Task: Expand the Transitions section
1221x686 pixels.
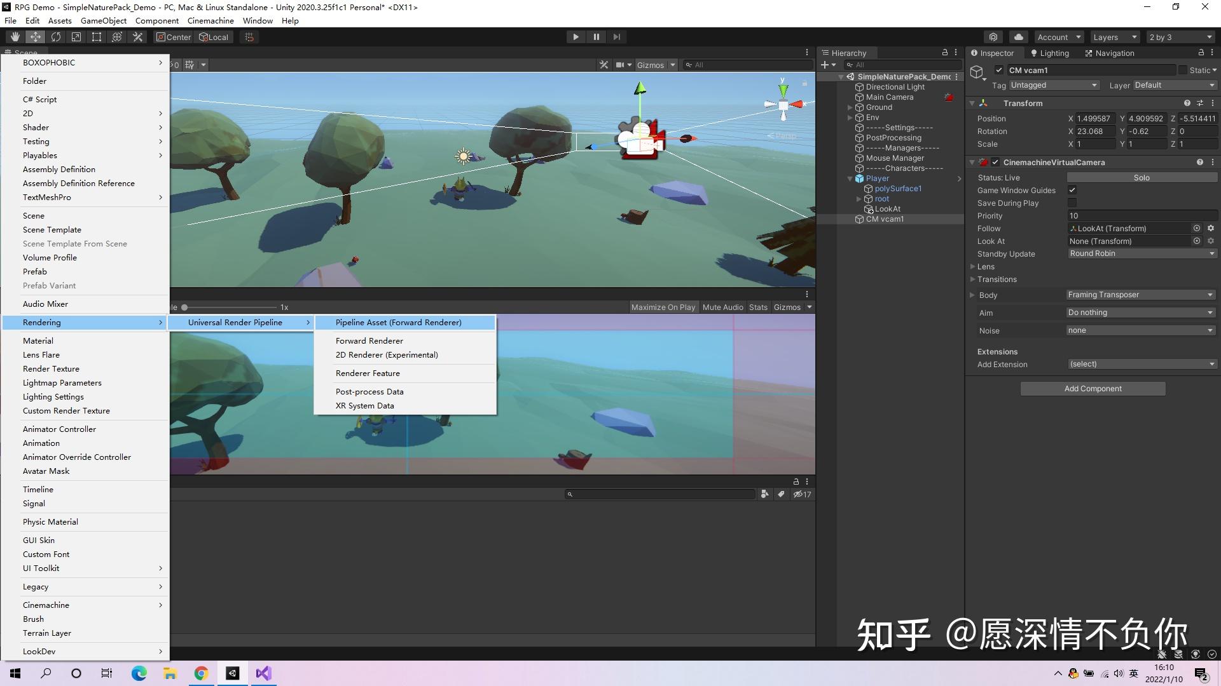Action: click(972, 279)
